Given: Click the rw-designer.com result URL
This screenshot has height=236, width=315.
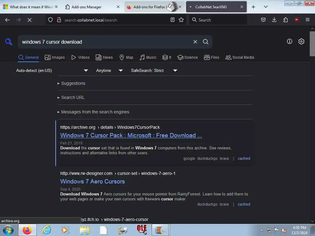Looking at the screenshot, I should 118,173.
